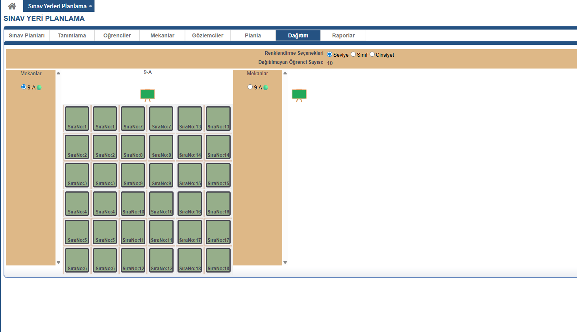Select the leftmost SıraNo:10 desk
The height and width of the screenshot is (332, 577).
coord(133,204)
